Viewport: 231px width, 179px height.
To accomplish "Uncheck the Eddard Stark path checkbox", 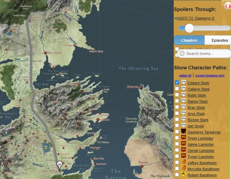I will click(177, 83).
